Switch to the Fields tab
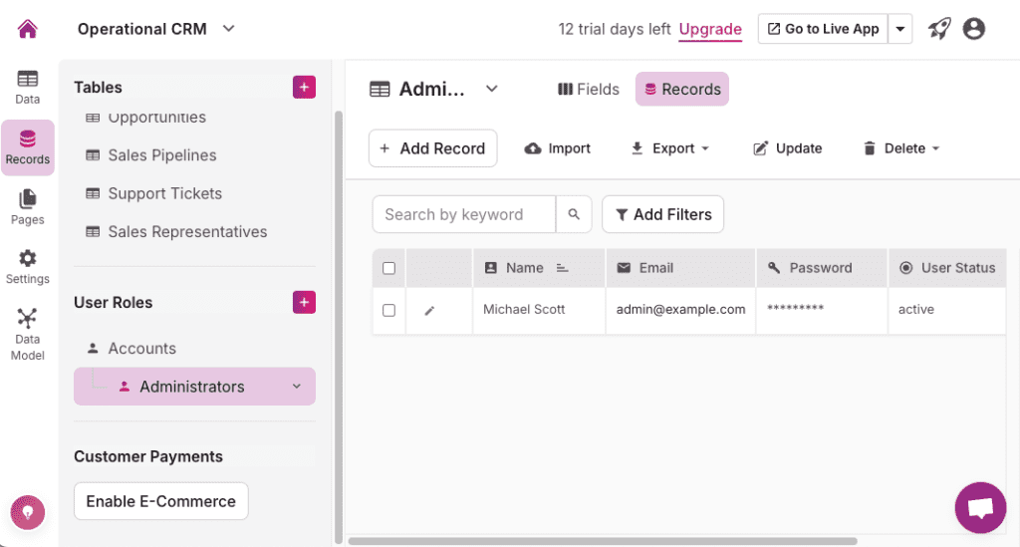 pyautogui.click(x=589, y=89)
